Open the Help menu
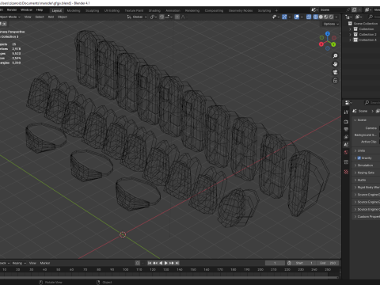Screen dimensions: 380x285 pyautogui.click(x=40, y=10)
